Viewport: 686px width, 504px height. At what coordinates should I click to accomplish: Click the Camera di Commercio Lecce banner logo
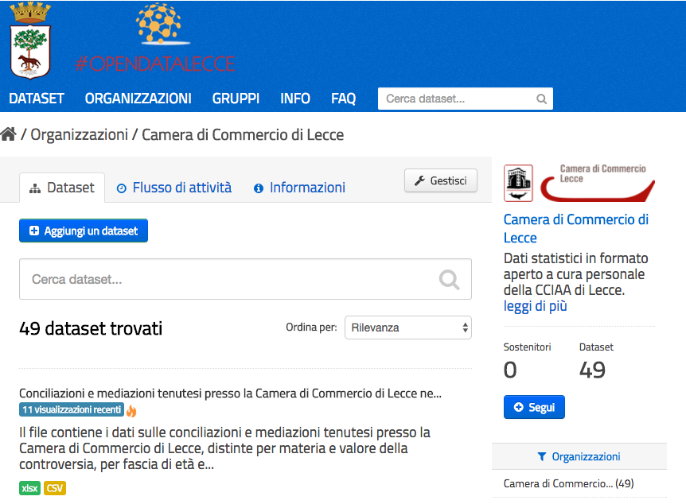click(598, 183)
